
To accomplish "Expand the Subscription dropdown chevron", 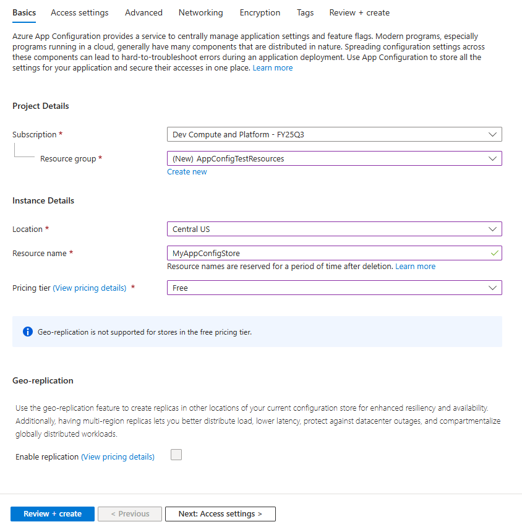I will point(493,134).
